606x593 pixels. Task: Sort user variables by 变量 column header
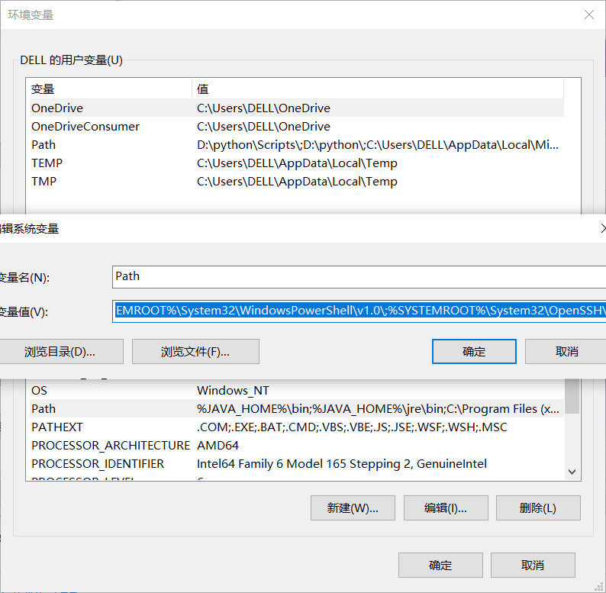pos(107,89)
